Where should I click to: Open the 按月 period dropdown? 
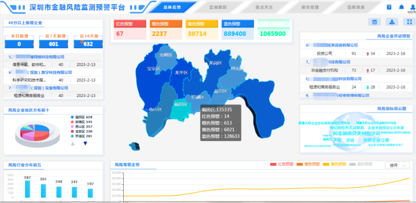click(x=397, y=165)
